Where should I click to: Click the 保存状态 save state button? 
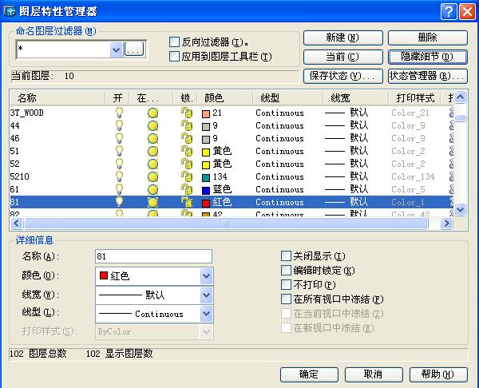tap(342, 76)
